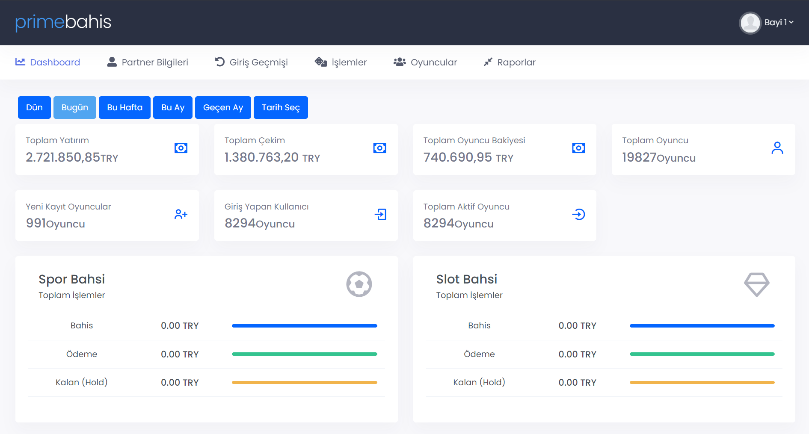Image resolution: width=809 pixels, height=434 pixels.
Task: Click the user icon in Toplam Oyuncu card
Action: [x=777, y=148]
